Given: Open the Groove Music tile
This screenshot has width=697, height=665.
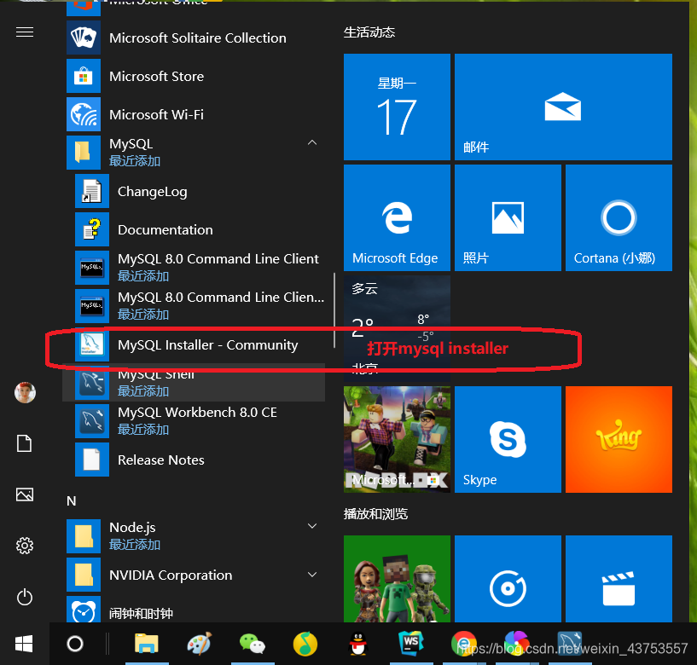Looking at the screenshot, I should pyautogui.click(x=508, y=579).
